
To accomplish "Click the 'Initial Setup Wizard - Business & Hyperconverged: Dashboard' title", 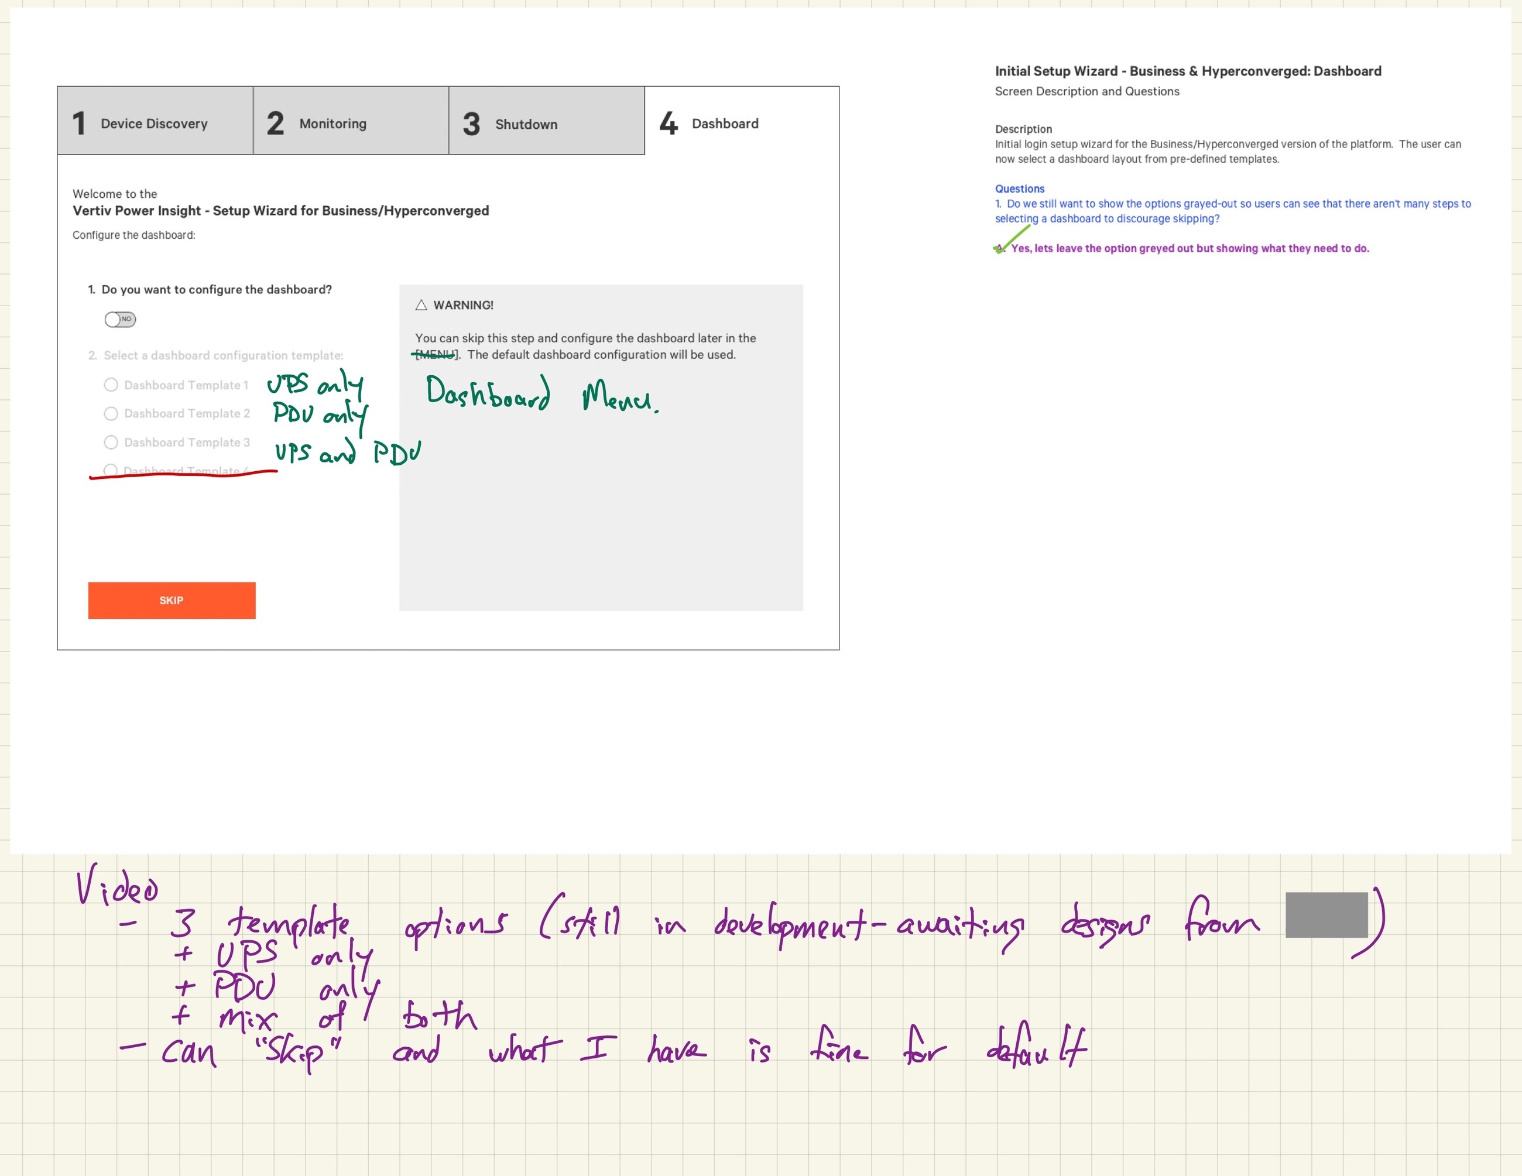I will click(x=1188, y=71).
